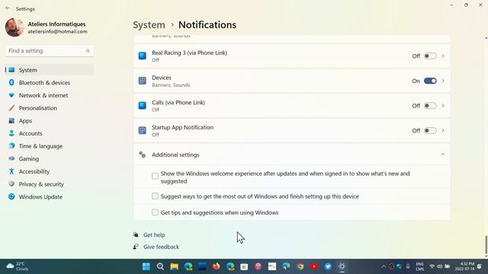Click System in the breadcrumb heading
This screenshot has width=488, height=274.
pyautogui.click(x=149, y=25)
